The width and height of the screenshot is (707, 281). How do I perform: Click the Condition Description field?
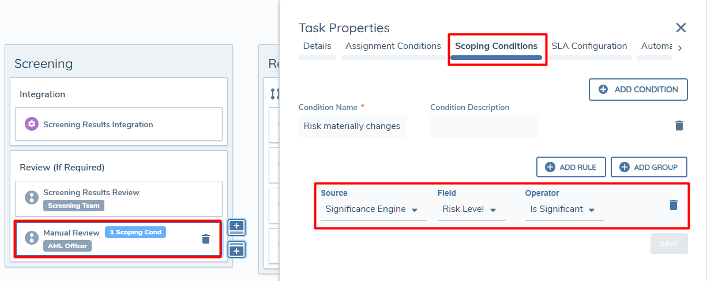click(x=484, y=126)
